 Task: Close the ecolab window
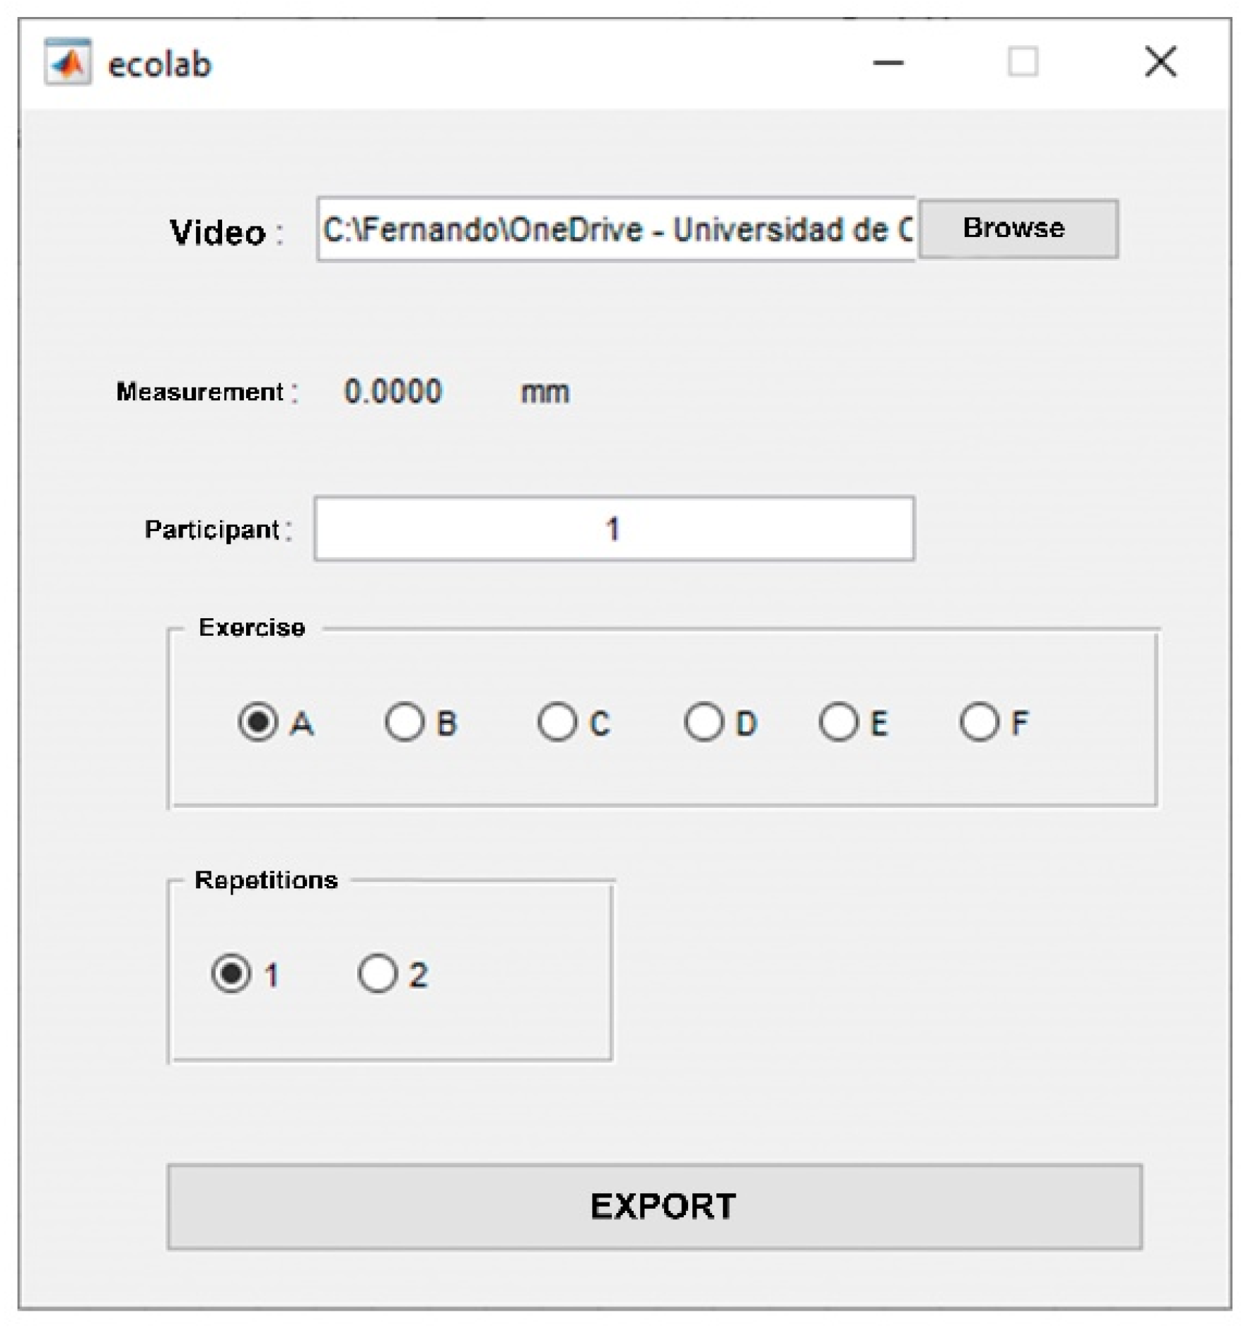tap(1160, 62)
